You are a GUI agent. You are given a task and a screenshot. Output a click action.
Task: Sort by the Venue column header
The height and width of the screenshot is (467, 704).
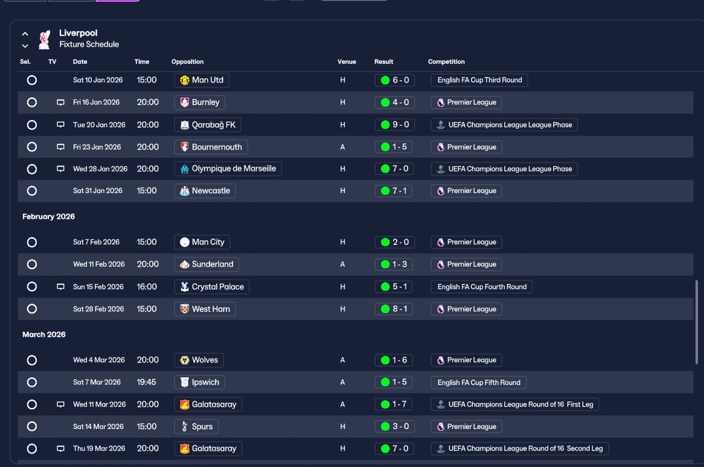pos(347,62)
